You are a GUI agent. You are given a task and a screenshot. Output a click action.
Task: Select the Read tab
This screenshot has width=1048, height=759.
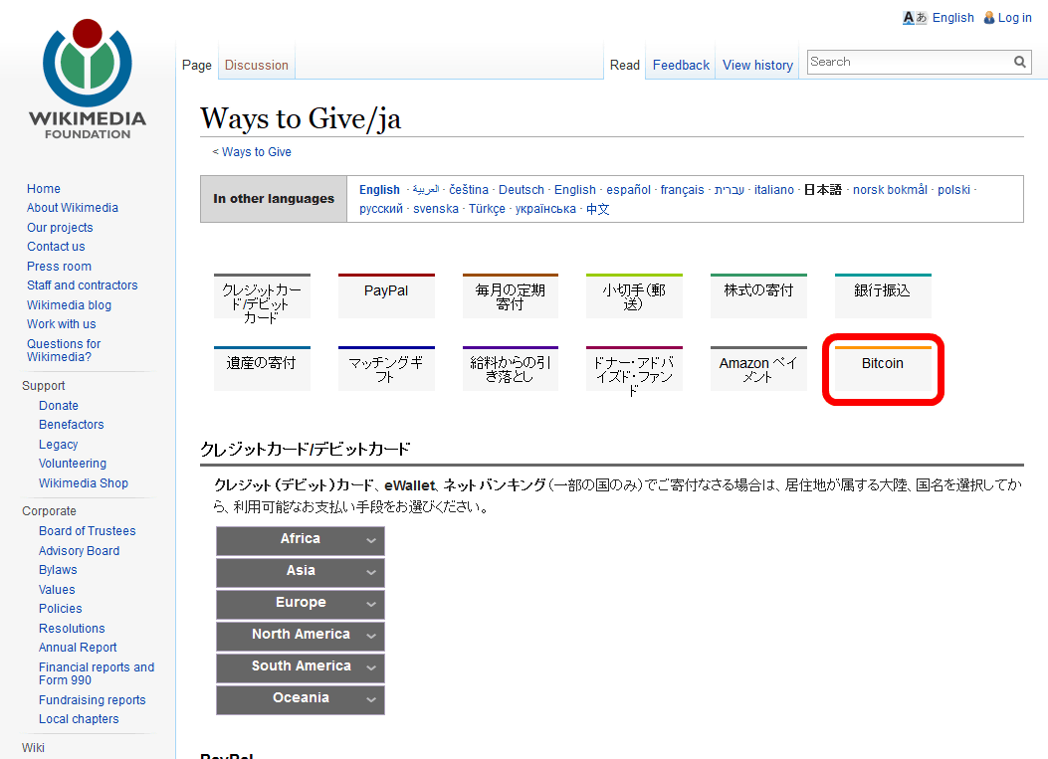[625, 66]
